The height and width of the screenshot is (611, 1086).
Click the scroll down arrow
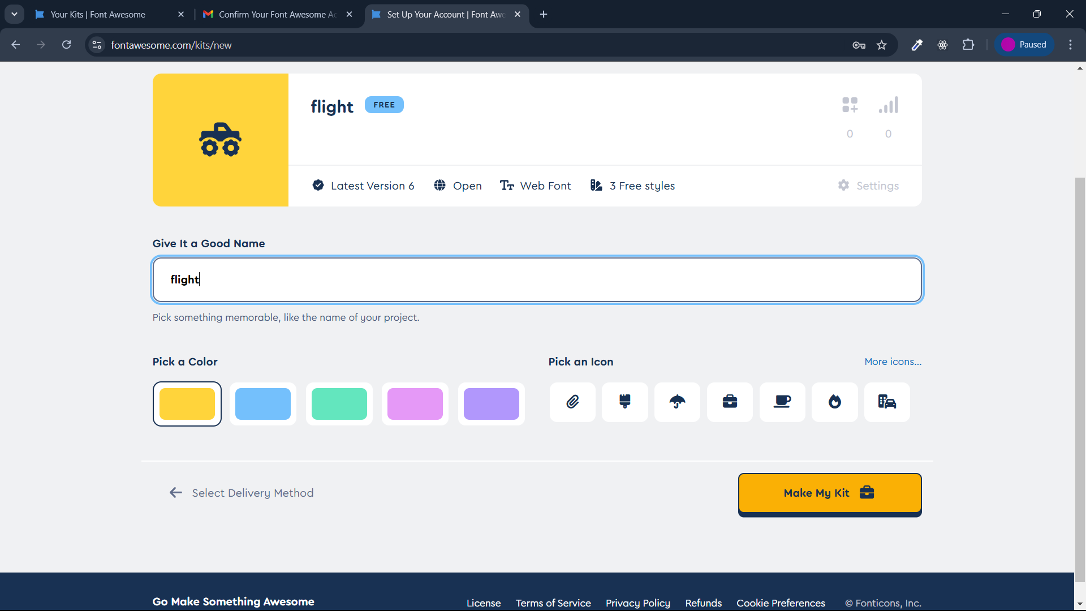pyautogui.click(x=1080, y=604)
